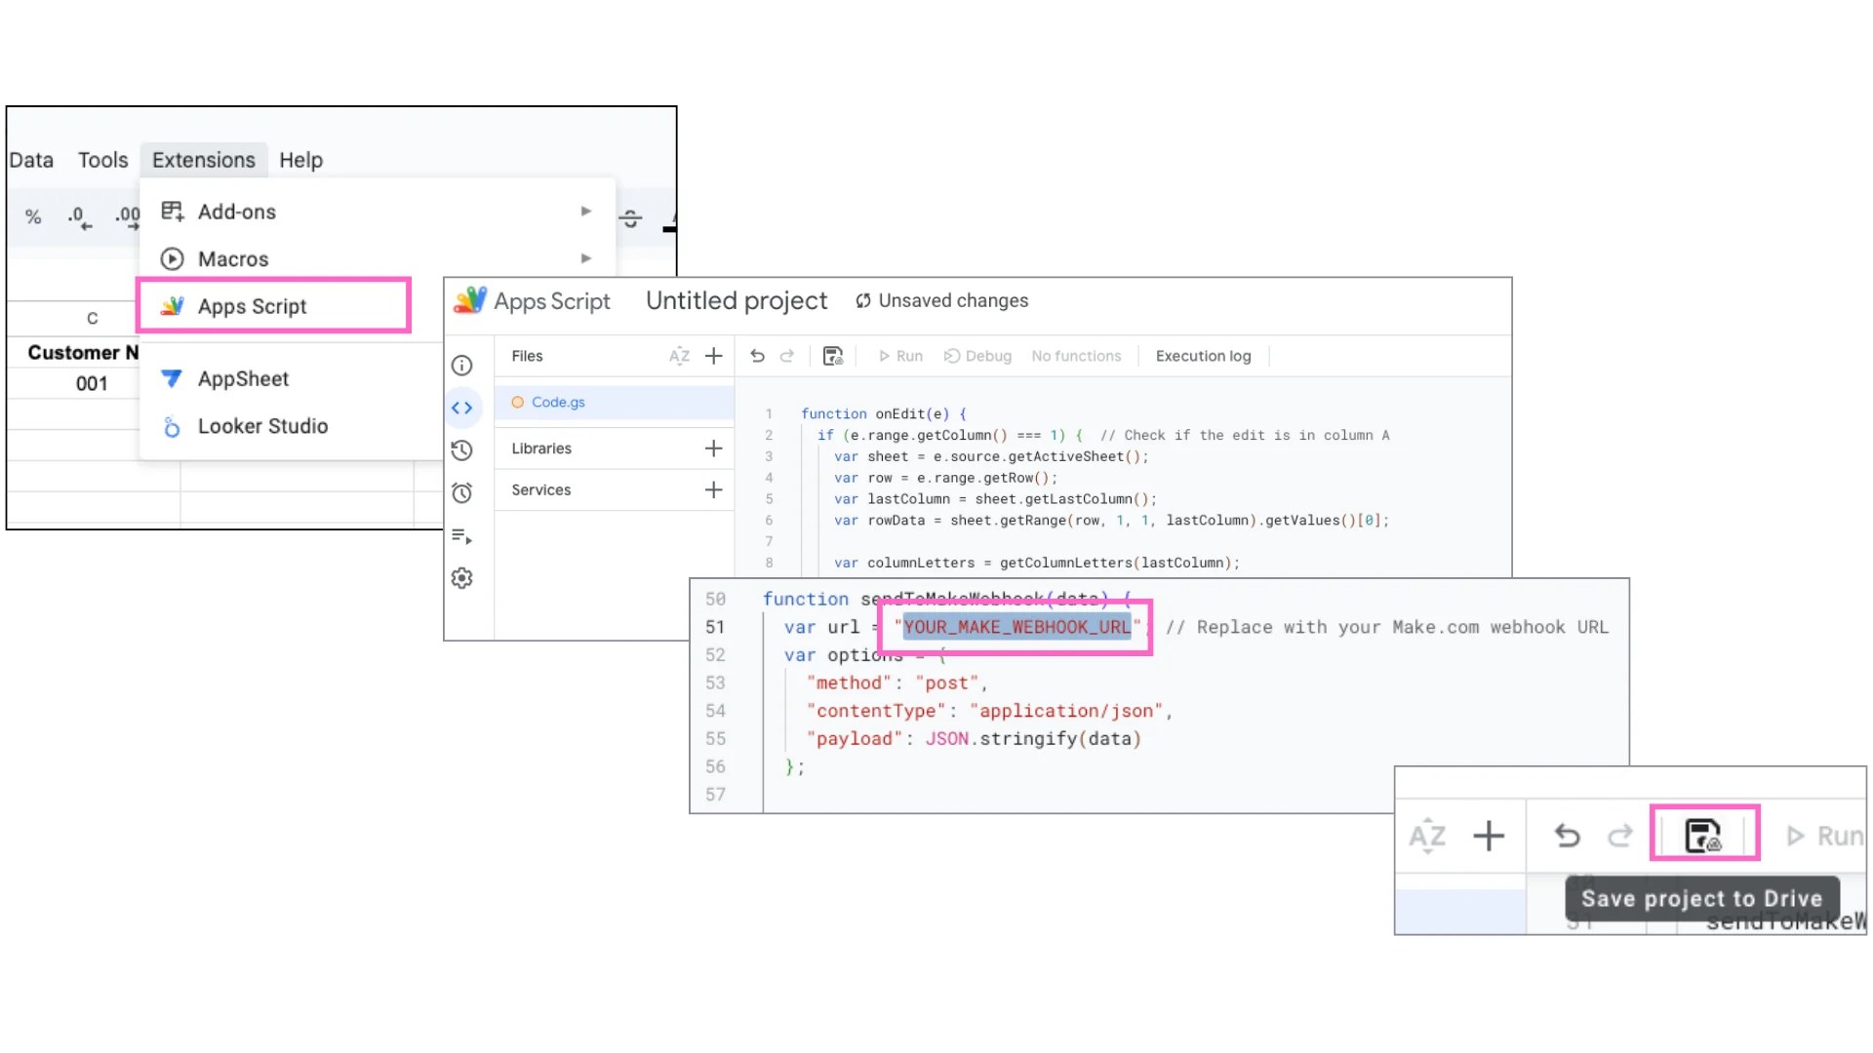Undo in the editor toolbar
The height and width of the screenshot is (1053, 1873).
point(757,356)
